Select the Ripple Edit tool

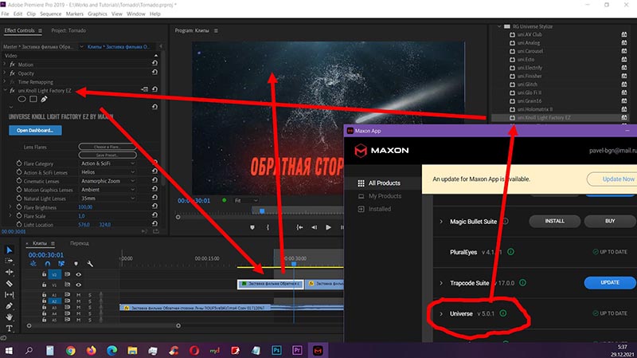[x=10, y=272]
